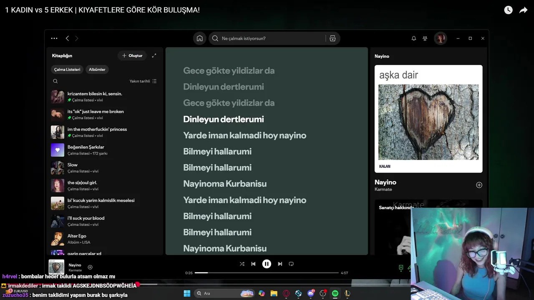
Task: Open Beğenilen Şarkılar playlist
Action: tap(104, 150)
